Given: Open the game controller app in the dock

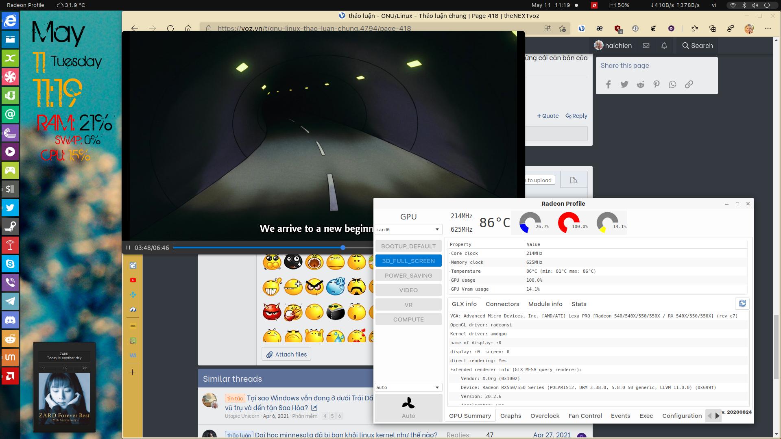Looking at the screenshot, I should [10, 170].
